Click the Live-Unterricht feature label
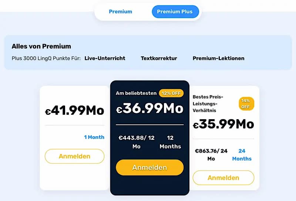296x201 pixels. coord(105,58)
